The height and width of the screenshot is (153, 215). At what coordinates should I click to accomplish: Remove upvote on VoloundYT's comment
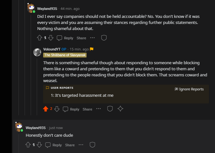(45, 109)
